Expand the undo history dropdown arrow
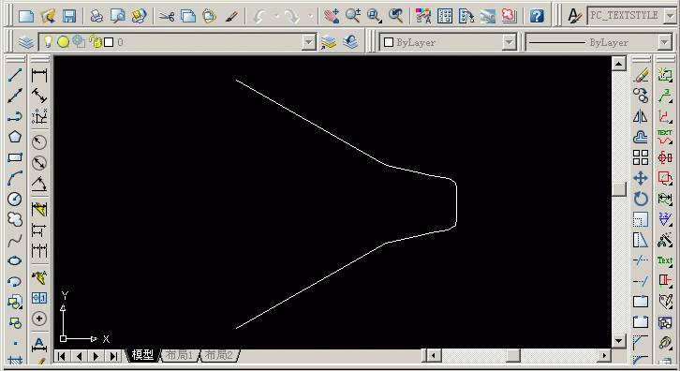Viewport: 680px width, 371px height. (276, 17)
